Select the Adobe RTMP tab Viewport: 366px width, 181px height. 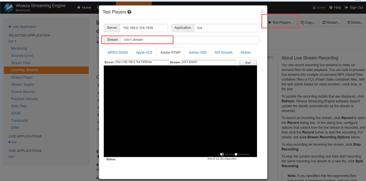[170, 52]
